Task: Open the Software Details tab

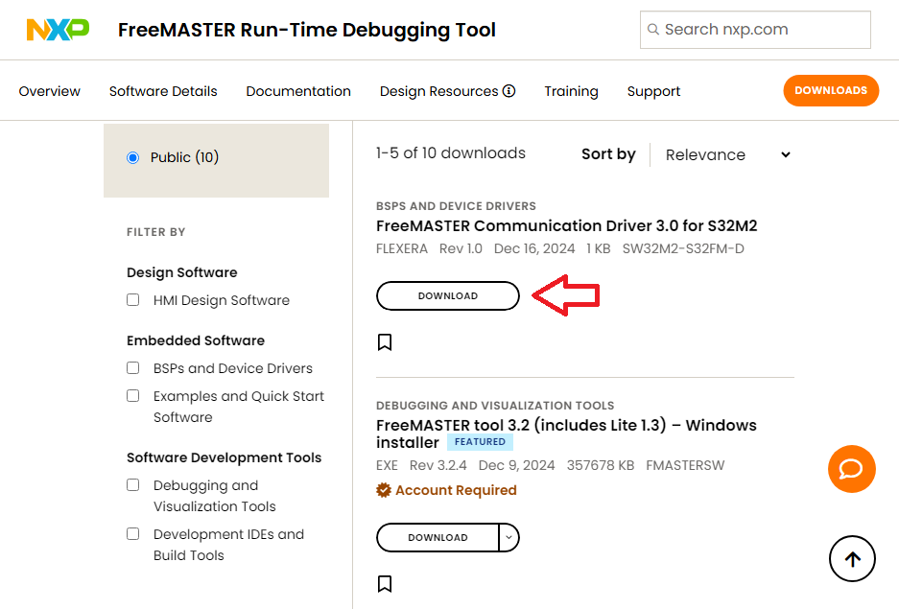Action: click(163, 91)
